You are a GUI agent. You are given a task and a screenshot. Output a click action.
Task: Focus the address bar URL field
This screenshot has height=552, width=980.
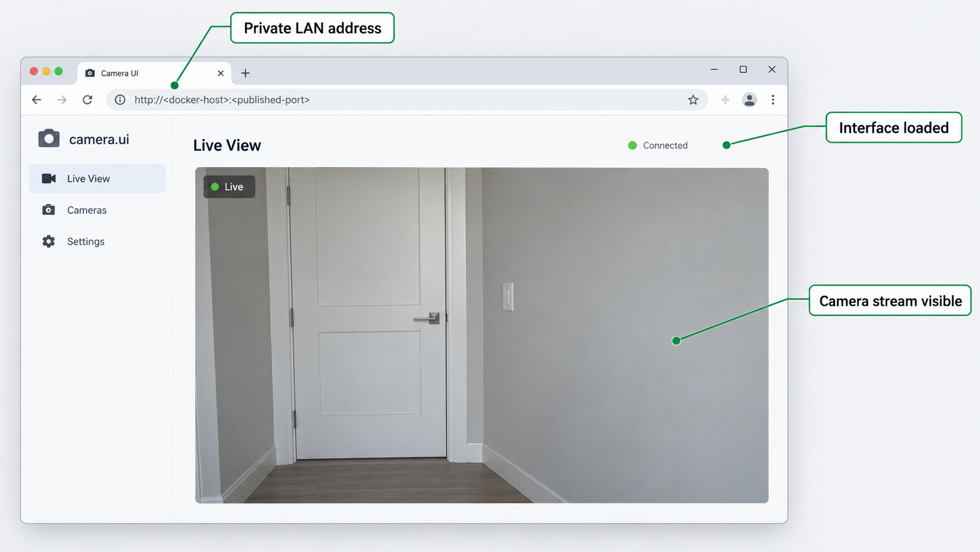tap(407, 100)
